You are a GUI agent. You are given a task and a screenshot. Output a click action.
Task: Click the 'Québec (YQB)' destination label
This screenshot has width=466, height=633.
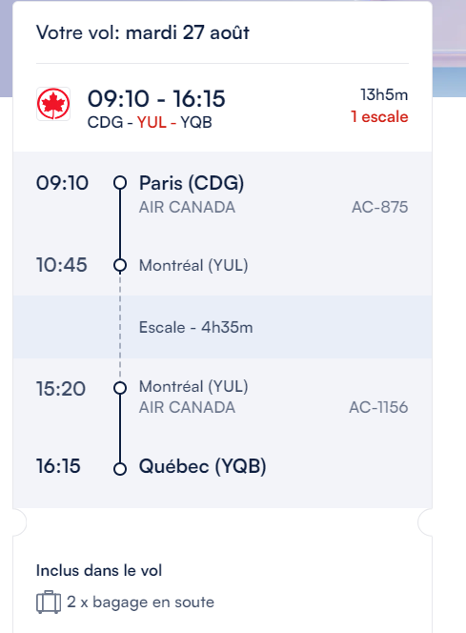point(203,466)
